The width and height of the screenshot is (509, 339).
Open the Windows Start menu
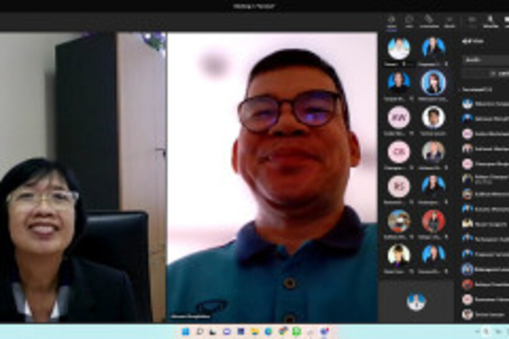point(185,332)
